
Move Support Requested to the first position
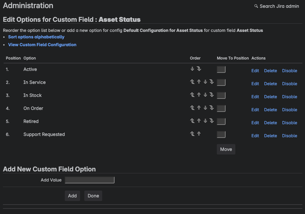point(192,133)
